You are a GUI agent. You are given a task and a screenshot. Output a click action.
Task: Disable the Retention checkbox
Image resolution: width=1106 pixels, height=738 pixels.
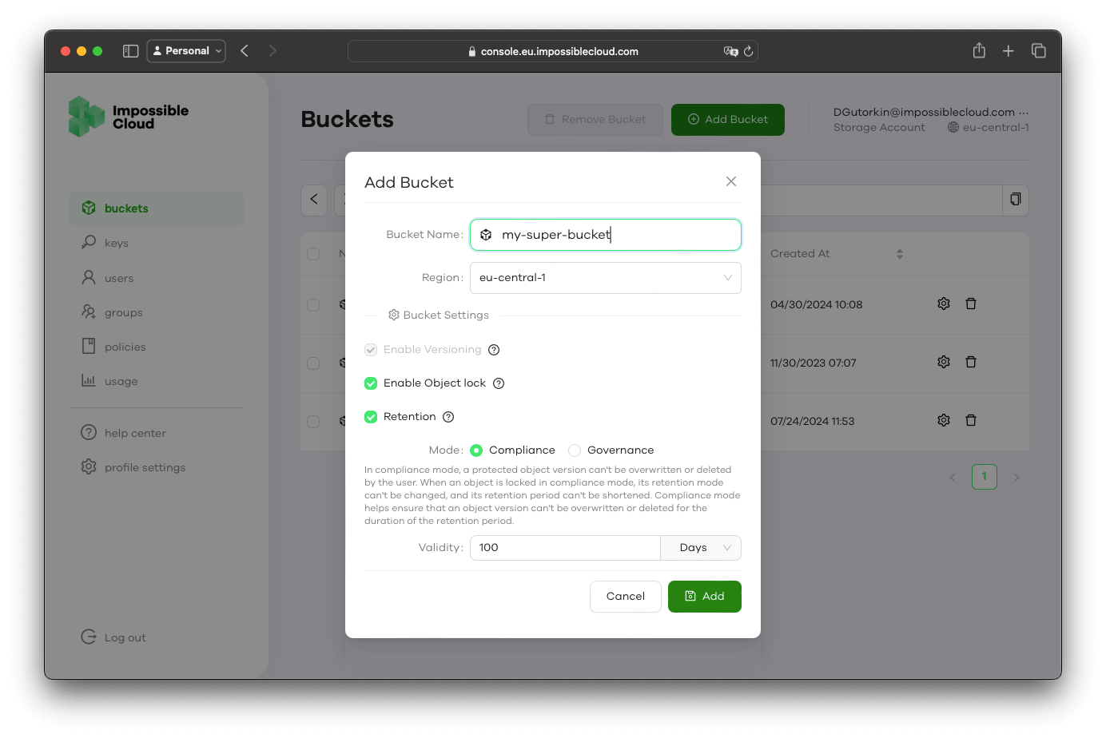tap(370, 416)
